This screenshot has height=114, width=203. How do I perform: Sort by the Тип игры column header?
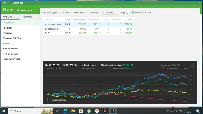click(49, 20)
